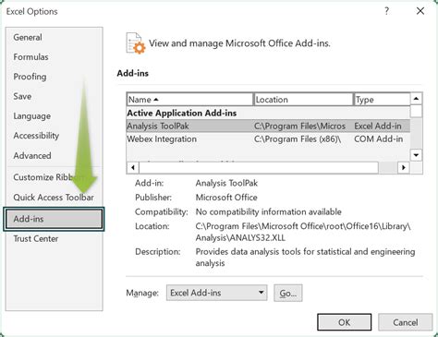Select the Webex Integration add-in row

click(268, 139)
